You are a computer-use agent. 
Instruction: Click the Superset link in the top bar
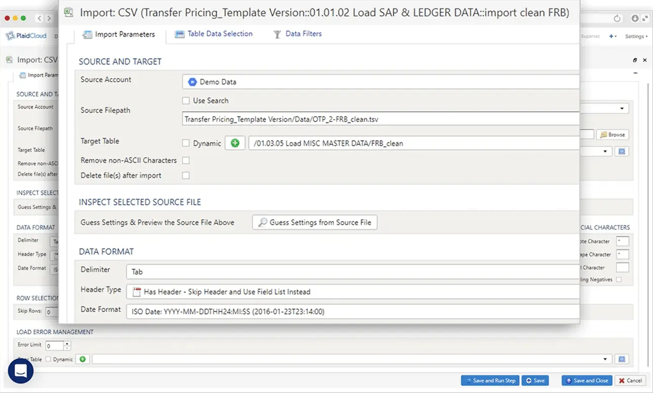[590, 36]
